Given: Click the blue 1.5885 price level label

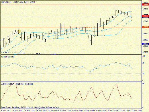Looking at the screenshot, I should coord(145,44).
